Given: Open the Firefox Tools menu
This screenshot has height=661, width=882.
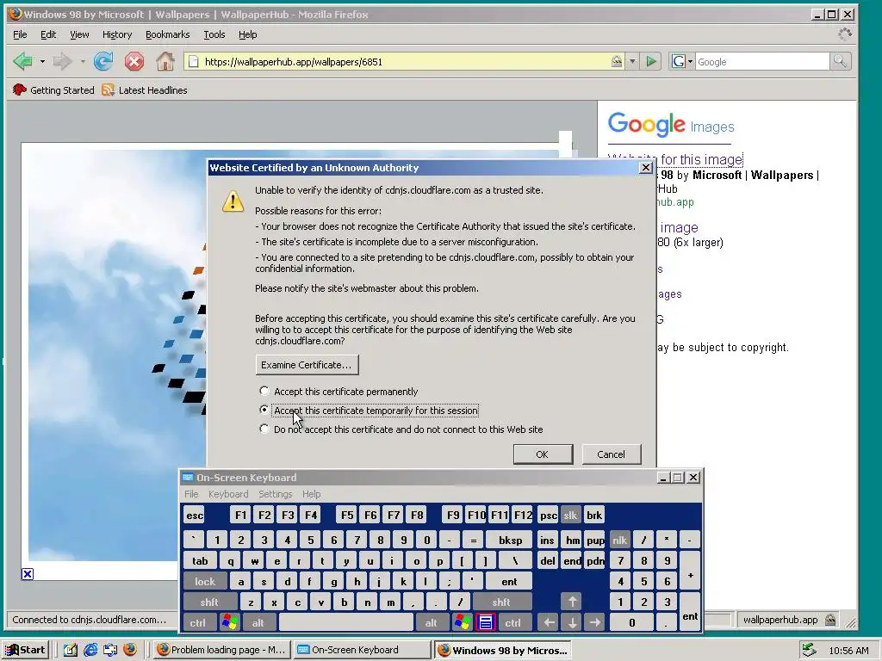Looking at the screenshot, I should coord(214,34).
